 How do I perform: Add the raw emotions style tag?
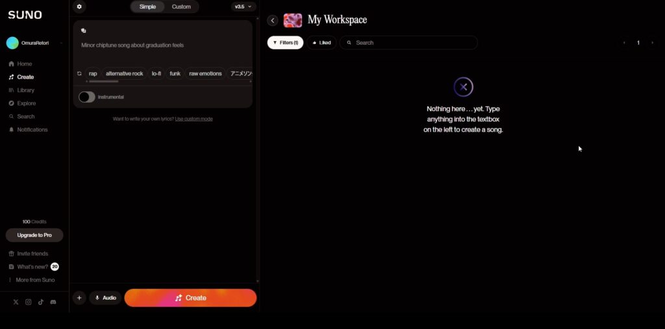click(x=205, y=74)
